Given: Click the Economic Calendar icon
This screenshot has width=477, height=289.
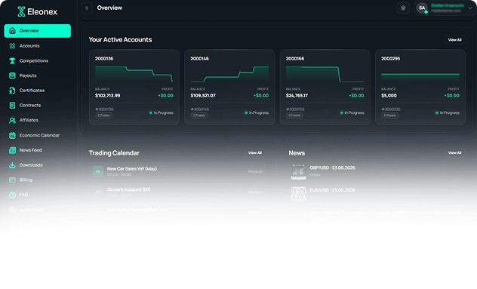Looking at the screenshot, I should point(12,135).
